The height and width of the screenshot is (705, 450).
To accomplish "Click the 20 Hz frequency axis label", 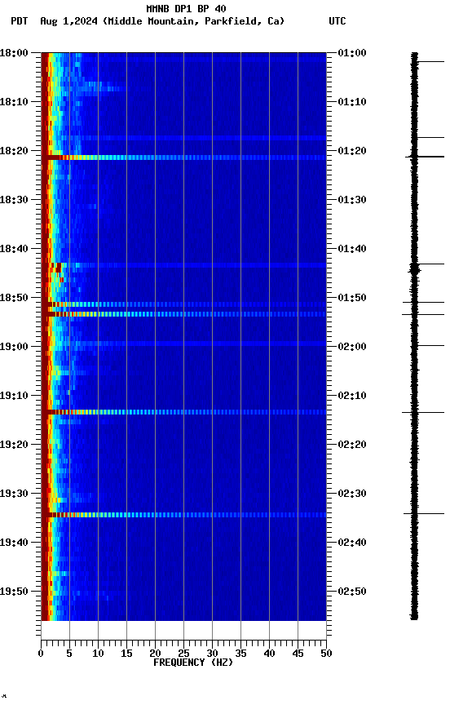I will point(155,654).
